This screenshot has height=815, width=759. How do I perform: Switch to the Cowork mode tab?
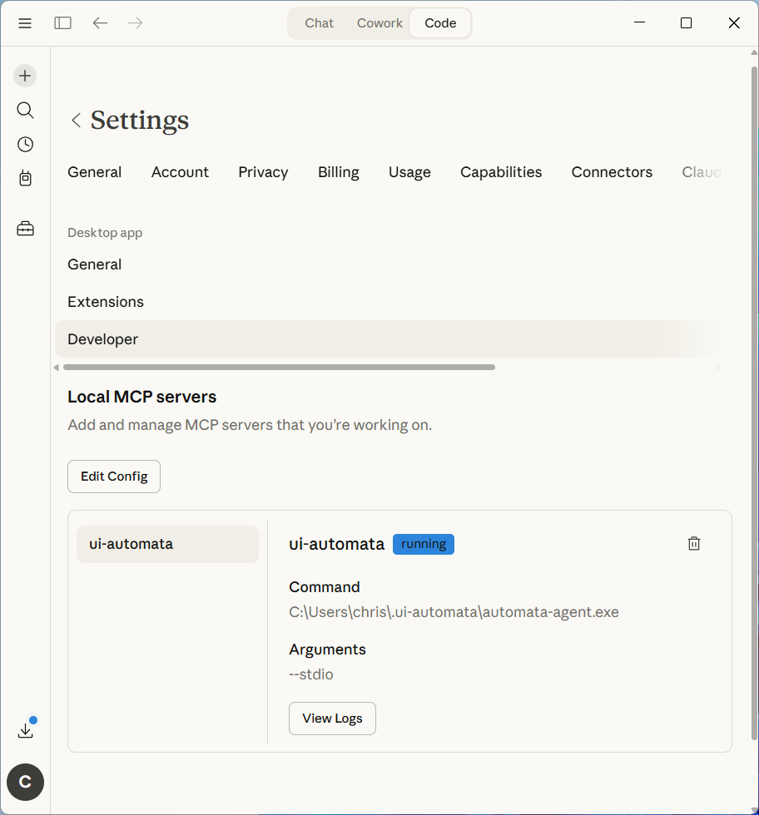(x=379, y=23)
